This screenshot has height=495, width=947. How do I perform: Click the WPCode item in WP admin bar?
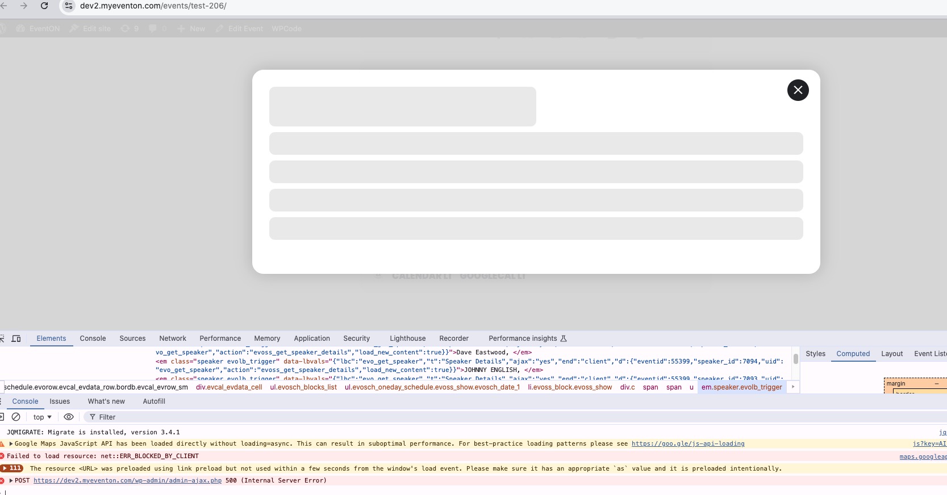tap(286, 28)
